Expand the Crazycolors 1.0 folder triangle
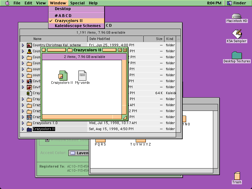The image size is (252, 189). coord(23,123)
